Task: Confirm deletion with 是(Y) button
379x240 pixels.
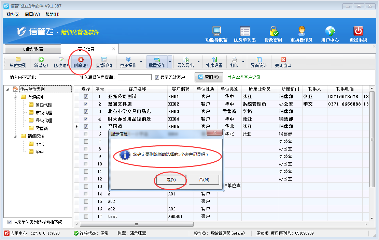Action: tap(171, 179)
